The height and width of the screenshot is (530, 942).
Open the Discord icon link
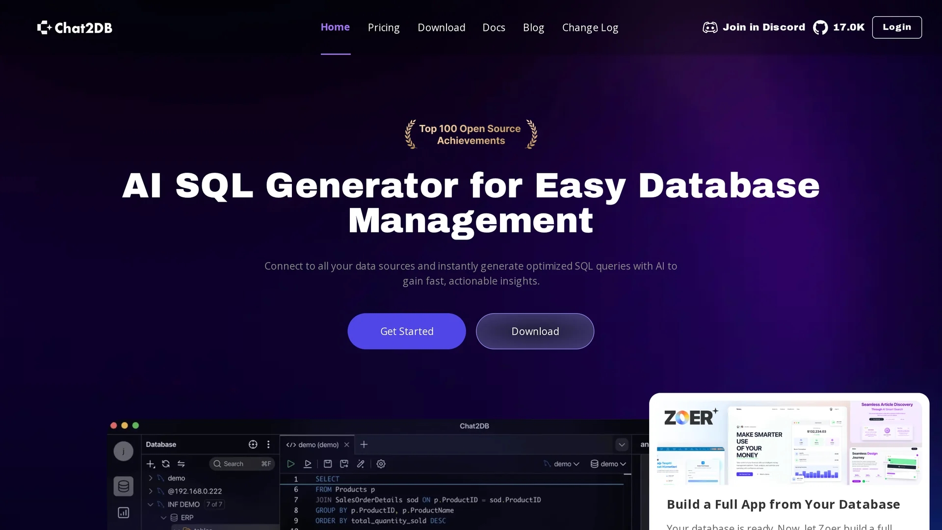710,27
